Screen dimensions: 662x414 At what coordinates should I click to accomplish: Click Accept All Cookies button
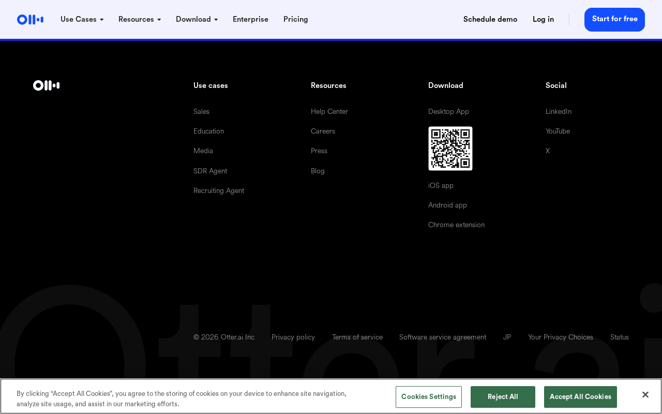pos(580,397)
